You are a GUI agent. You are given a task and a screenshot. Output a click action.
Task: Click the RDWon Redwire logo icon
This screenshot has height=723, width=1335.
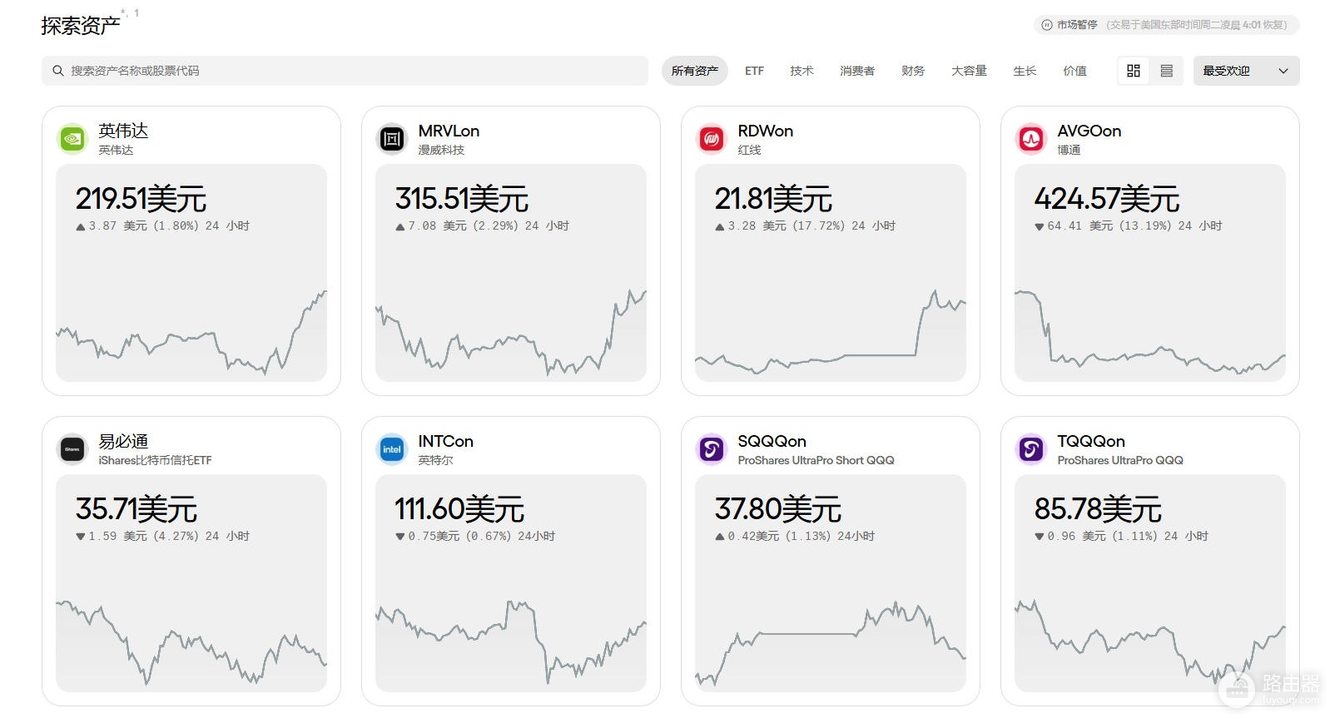[712, 139]
